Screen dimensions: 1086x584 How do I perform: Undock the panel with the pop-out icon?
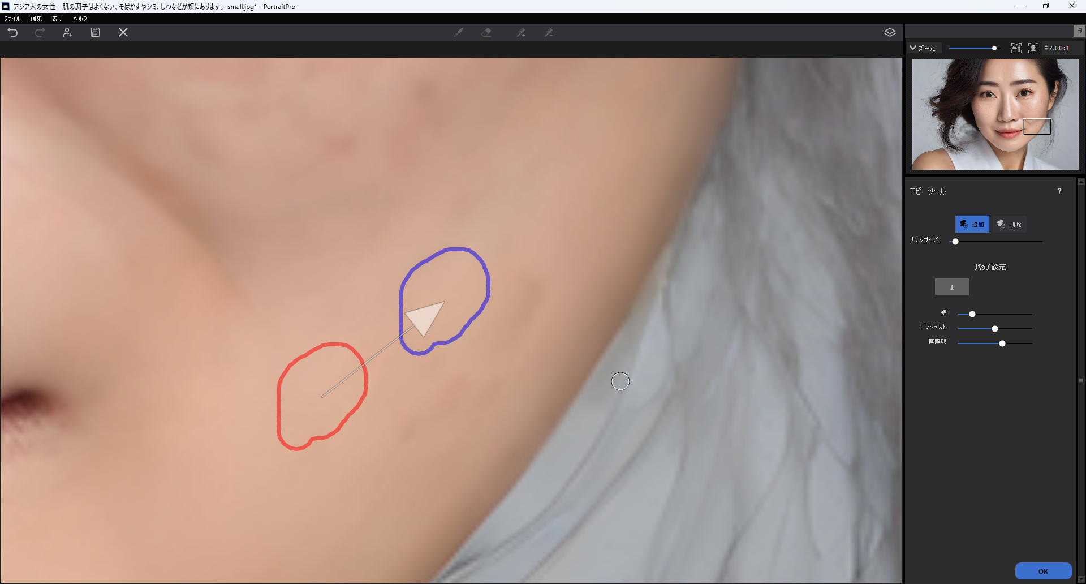coord(1079,31)
